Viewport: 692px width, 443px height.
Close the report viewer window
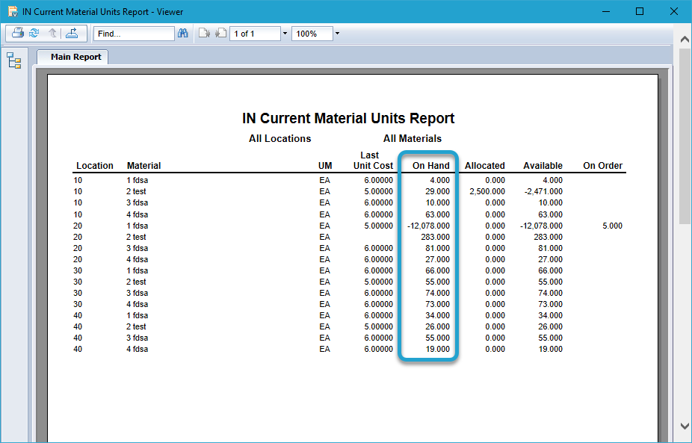click(x=674, y=11)
